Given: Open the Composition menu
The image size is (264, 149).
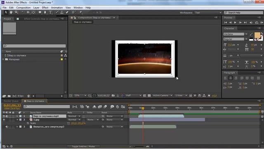Looking at the screenshot, I should click(24, 7).
